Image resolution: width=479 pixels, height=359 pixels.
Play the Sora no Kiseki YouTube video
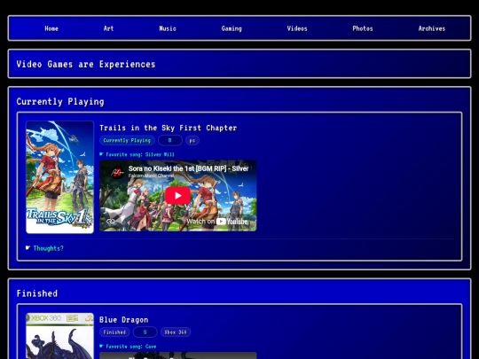point(177,196)
